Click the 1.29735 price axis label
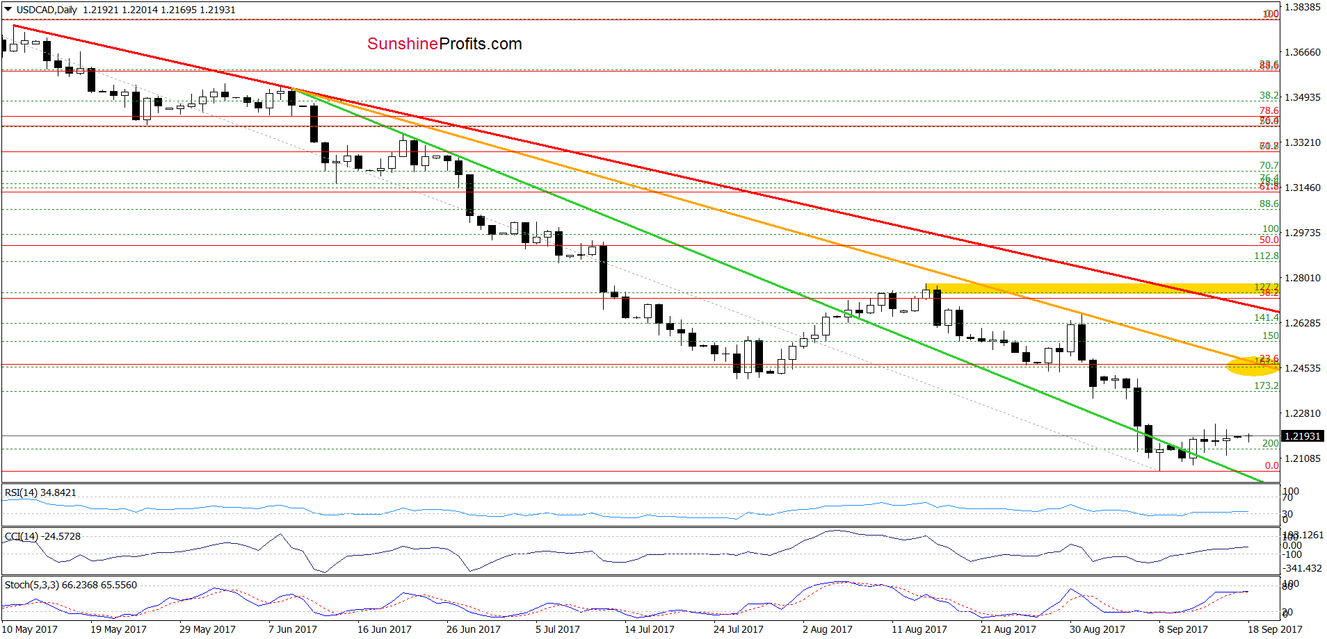The width and height of the screenshot is (1327, 639). [x=1303, y=233]
